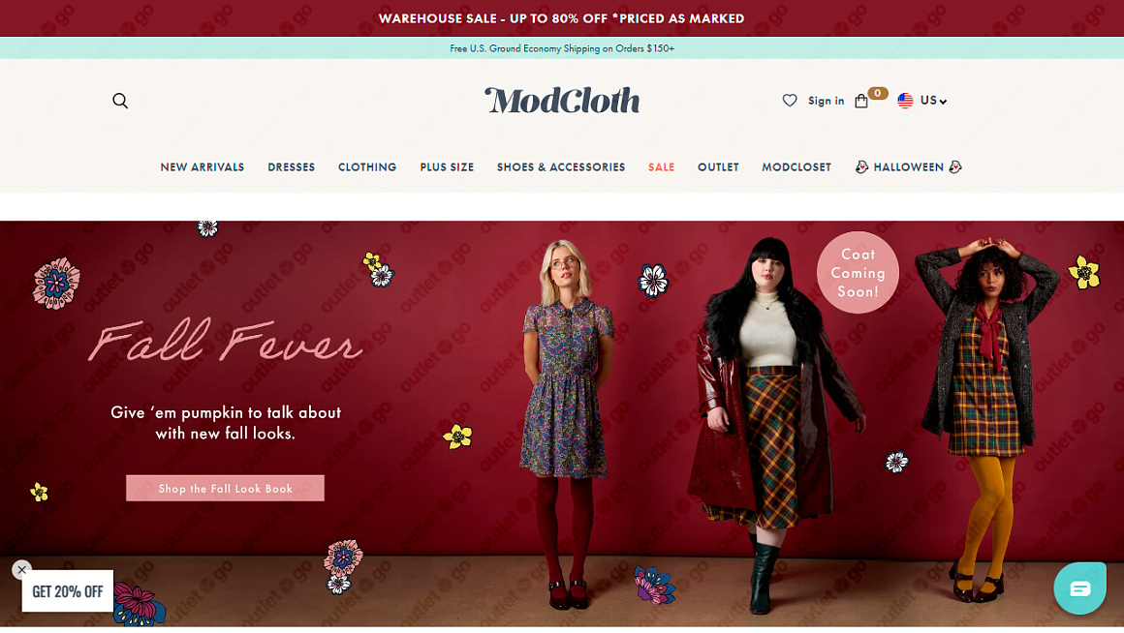The image size is (1124, 633).
Task: Open the shopping bag cart icon
Action: pos(861,101)
